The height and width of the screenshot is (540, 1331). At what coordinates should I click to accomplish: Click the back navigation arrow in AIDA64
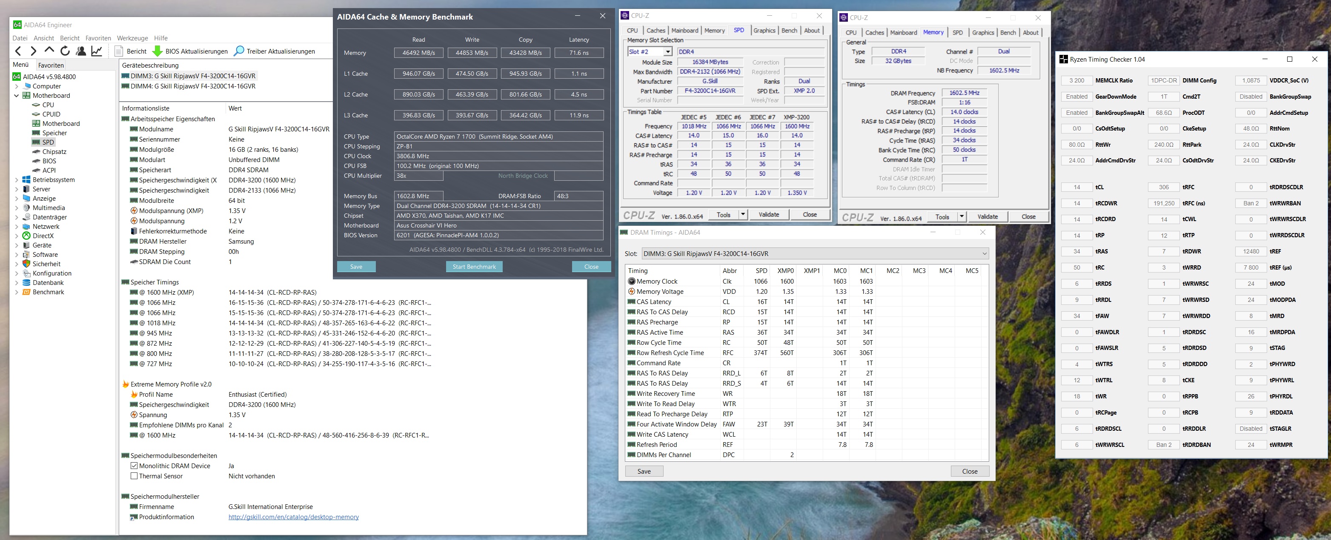[19, 51]
